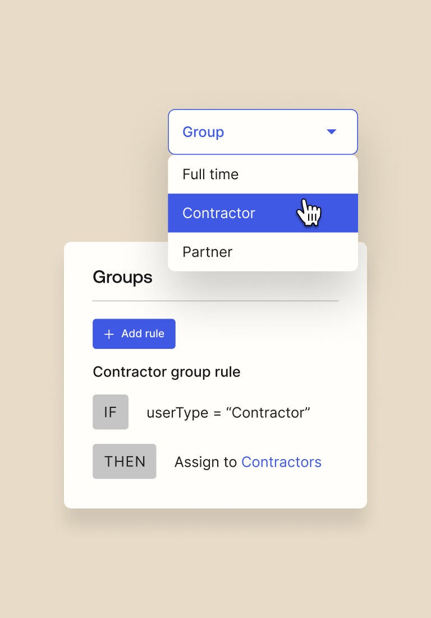Open the Contractors link
The width and height of the screenshot is (431, 618).
(x=281, y=462)
